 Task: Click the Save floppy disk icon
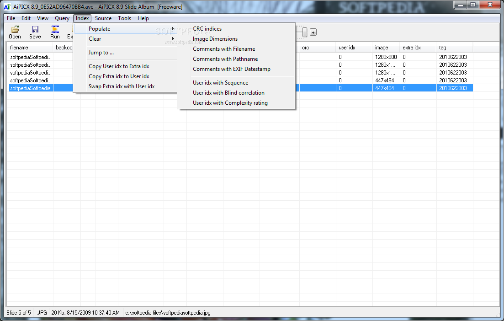pyautogui.click(x=35, y=29)
